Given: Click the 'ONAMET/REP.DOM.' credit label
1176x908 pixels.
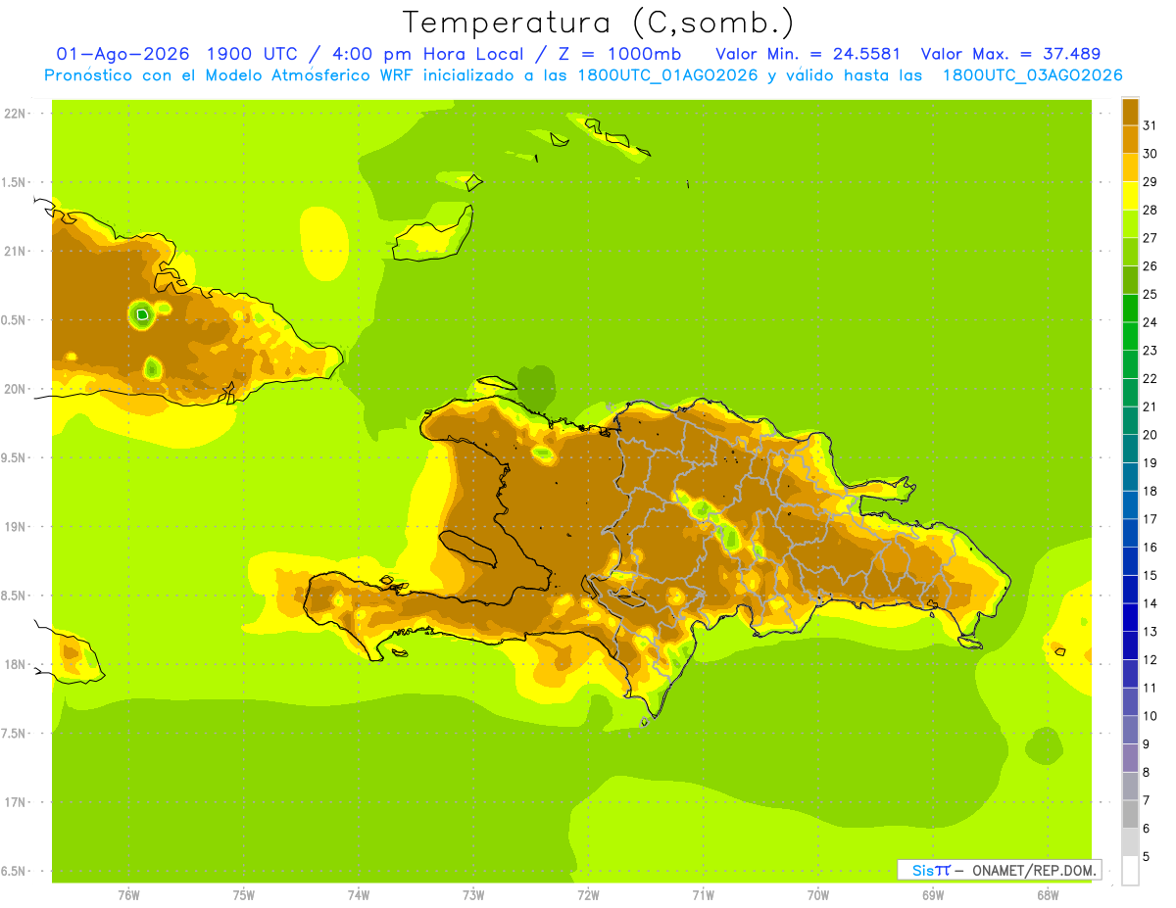Looking at the screenshot, I should pyautogui.click(x=1035, y=870).
